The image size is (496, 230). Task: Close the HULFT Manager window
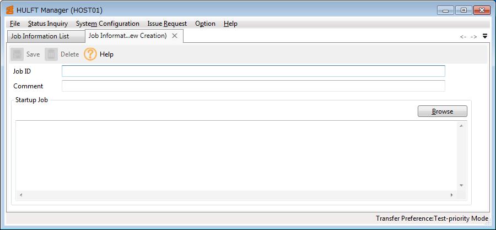tap(482, 10)
